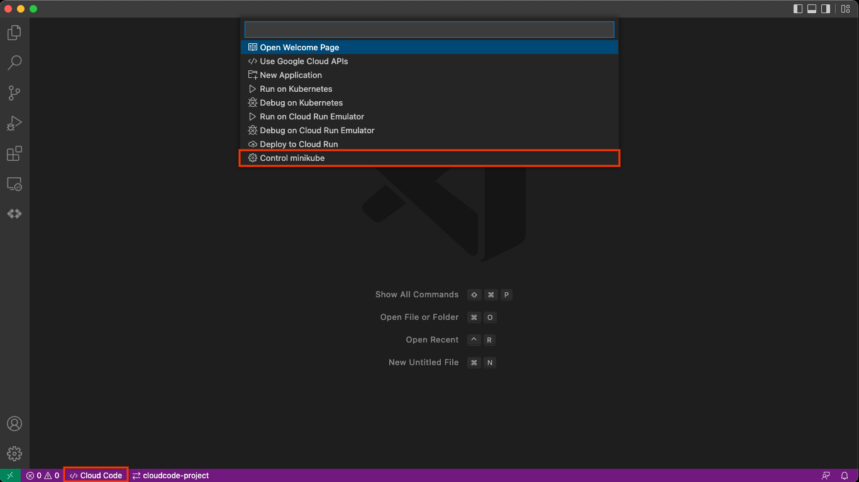Open the Extensions view
Viewport: 859px width, 482px height.
tap(14, 153)
